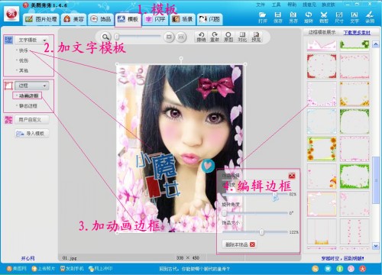This screenshot has height=275, width=382.
Task: Select the 快乐 text template category
Action: click(24, 50)
